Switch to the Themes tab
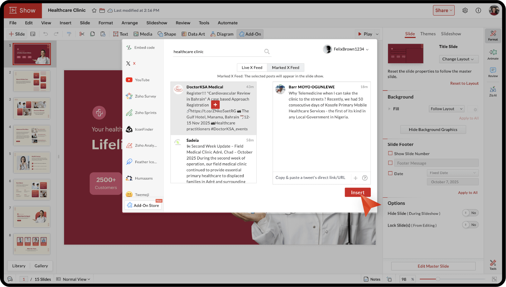 coord(428,34)
